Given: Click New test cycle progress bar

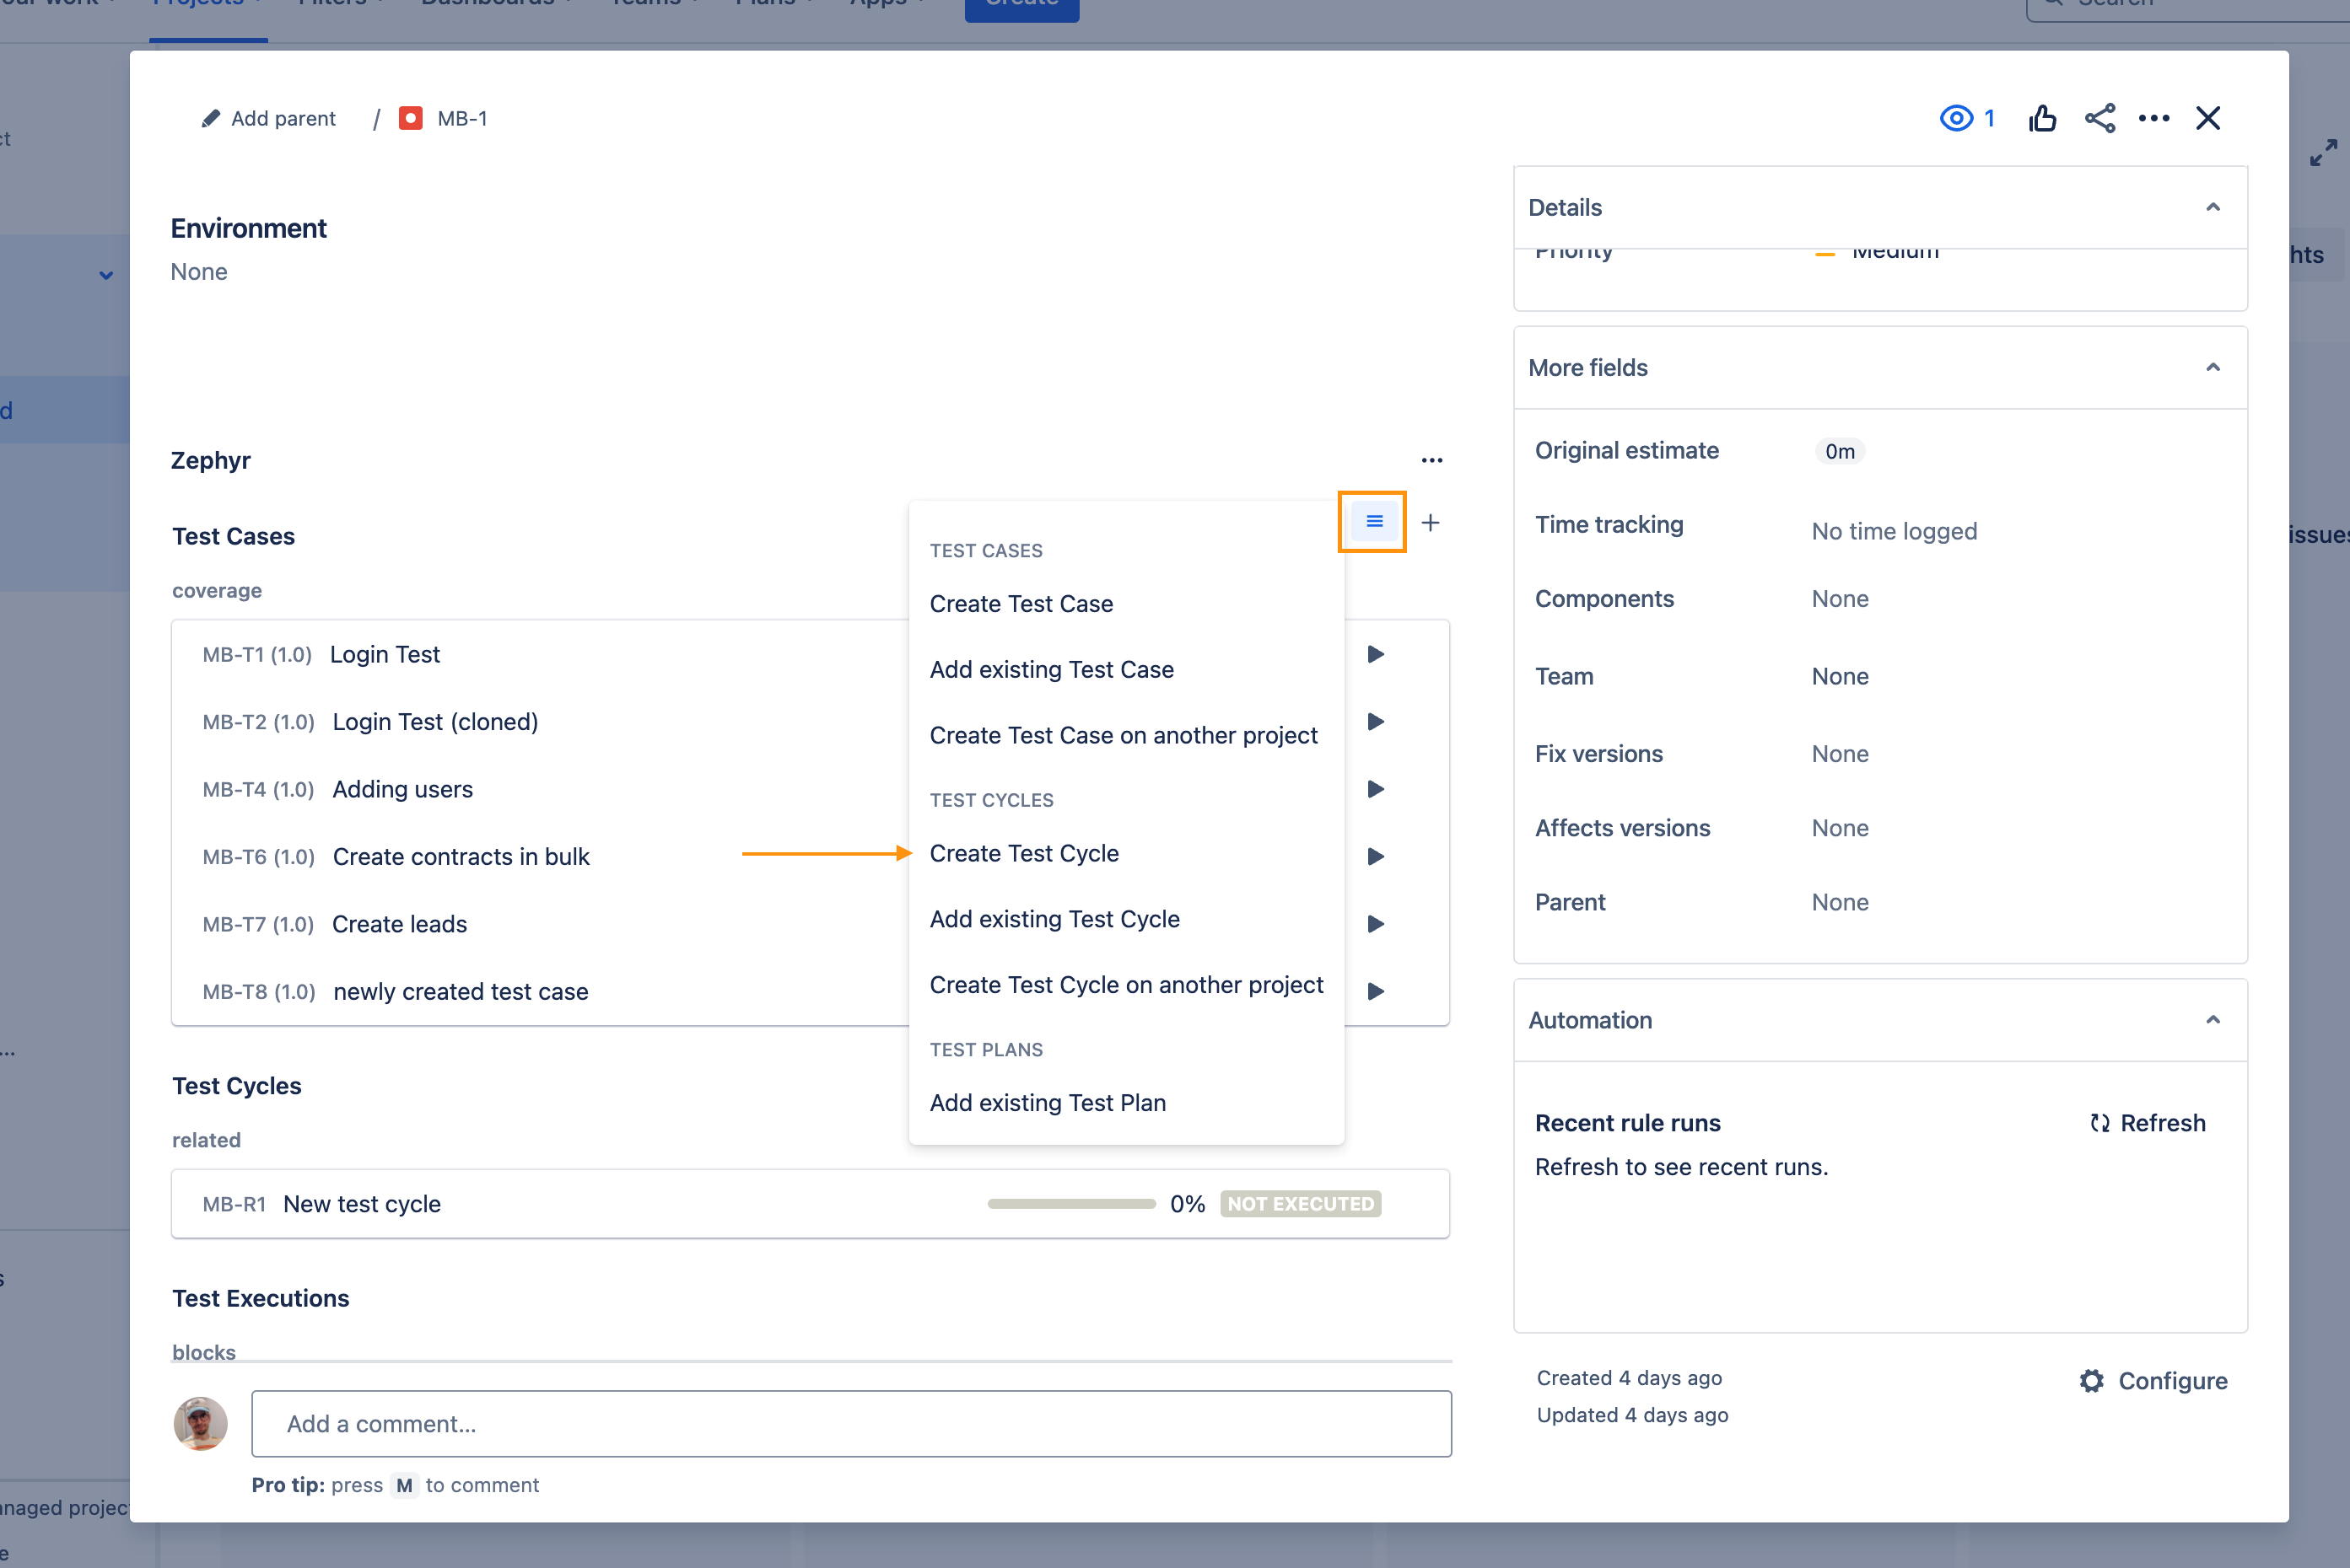Looking at the screenshot, I should 1070,1204.
